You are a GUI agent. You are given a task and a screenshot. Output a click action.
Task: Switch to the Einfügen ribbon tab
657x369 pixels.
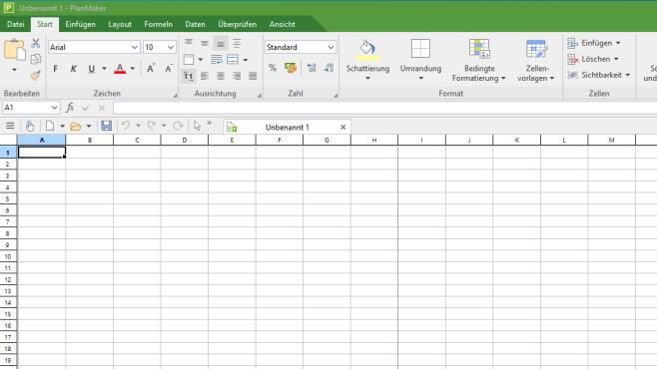81,24
